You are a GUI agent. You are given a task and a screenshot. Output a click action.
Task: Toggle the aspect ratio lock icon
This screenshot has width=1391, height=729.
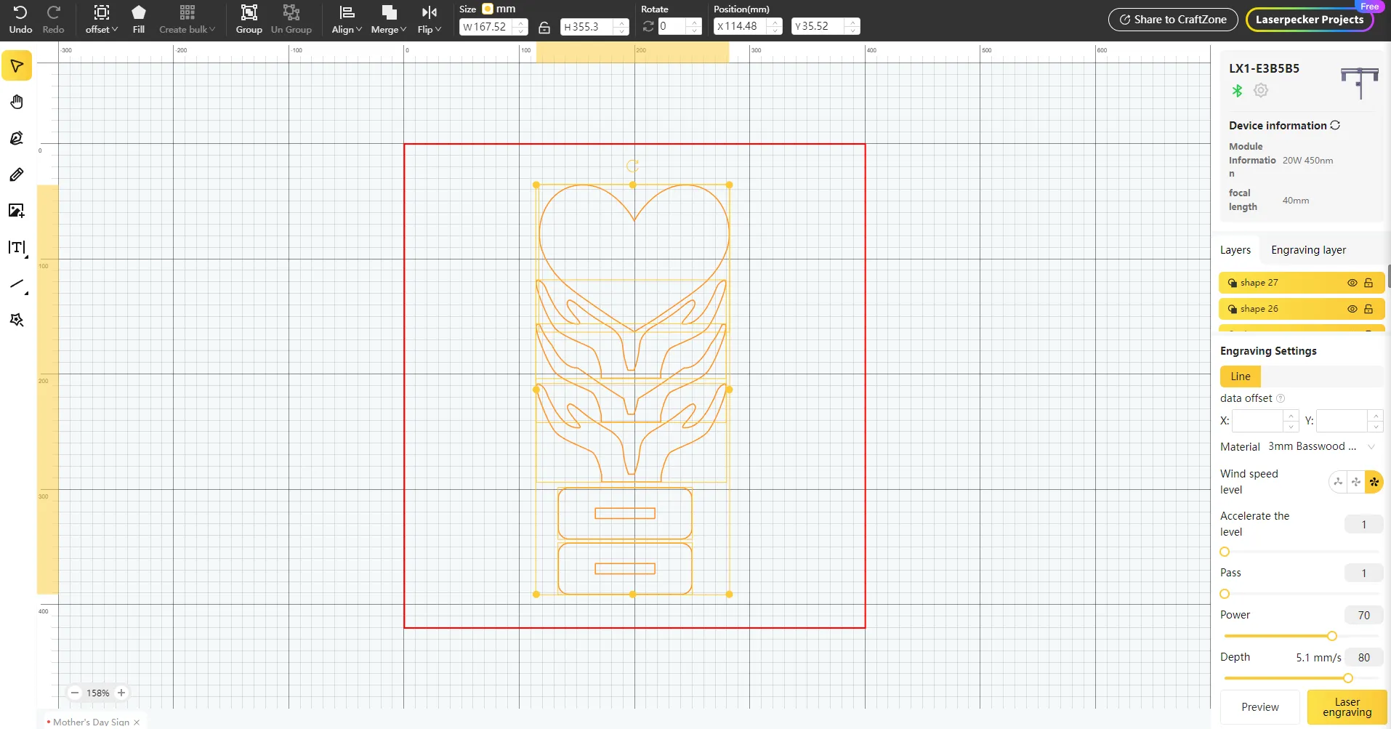coord(544,28)
